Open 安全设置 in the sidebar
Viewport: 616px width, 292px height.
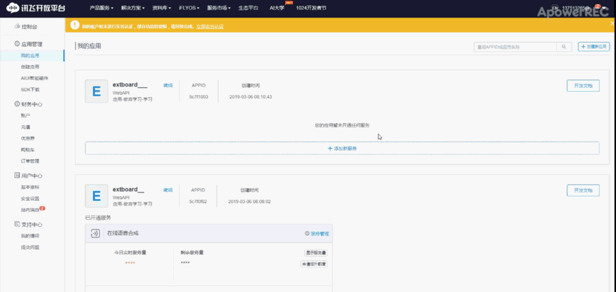[30, 198]
